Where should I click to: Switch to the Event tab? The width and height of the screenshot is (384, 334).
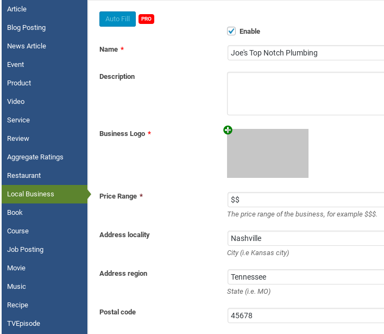tap(45, 65)
